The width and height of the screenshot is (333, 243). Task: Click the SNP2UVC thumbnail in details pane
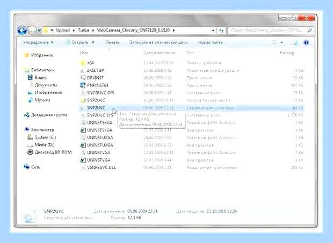point(30,216)
